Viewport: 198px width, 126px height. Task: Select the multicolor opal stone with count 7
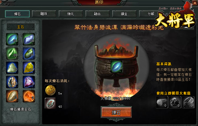(12, 82)
